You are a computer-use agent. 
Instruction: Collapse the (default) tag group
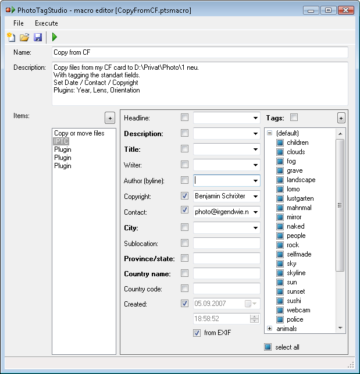coord(269,133)
